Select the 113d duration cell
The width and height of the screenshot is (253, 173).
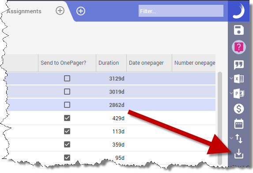pos(111,131)
